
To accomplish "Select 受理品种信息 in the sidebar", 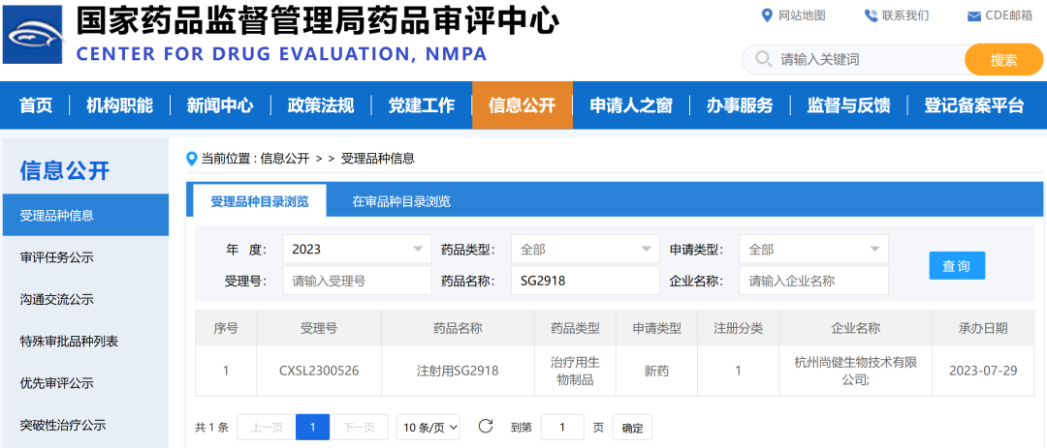I will [85, 216].
